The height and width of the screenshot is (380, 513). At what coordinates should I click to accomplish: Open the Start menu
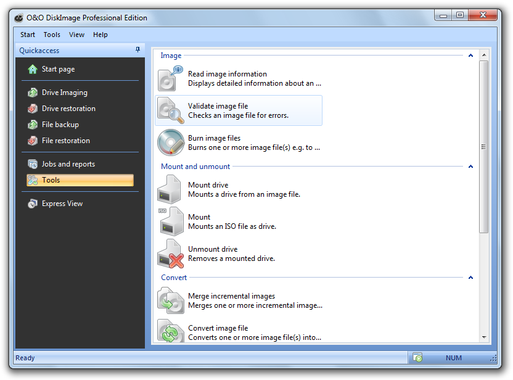point(27,35)
